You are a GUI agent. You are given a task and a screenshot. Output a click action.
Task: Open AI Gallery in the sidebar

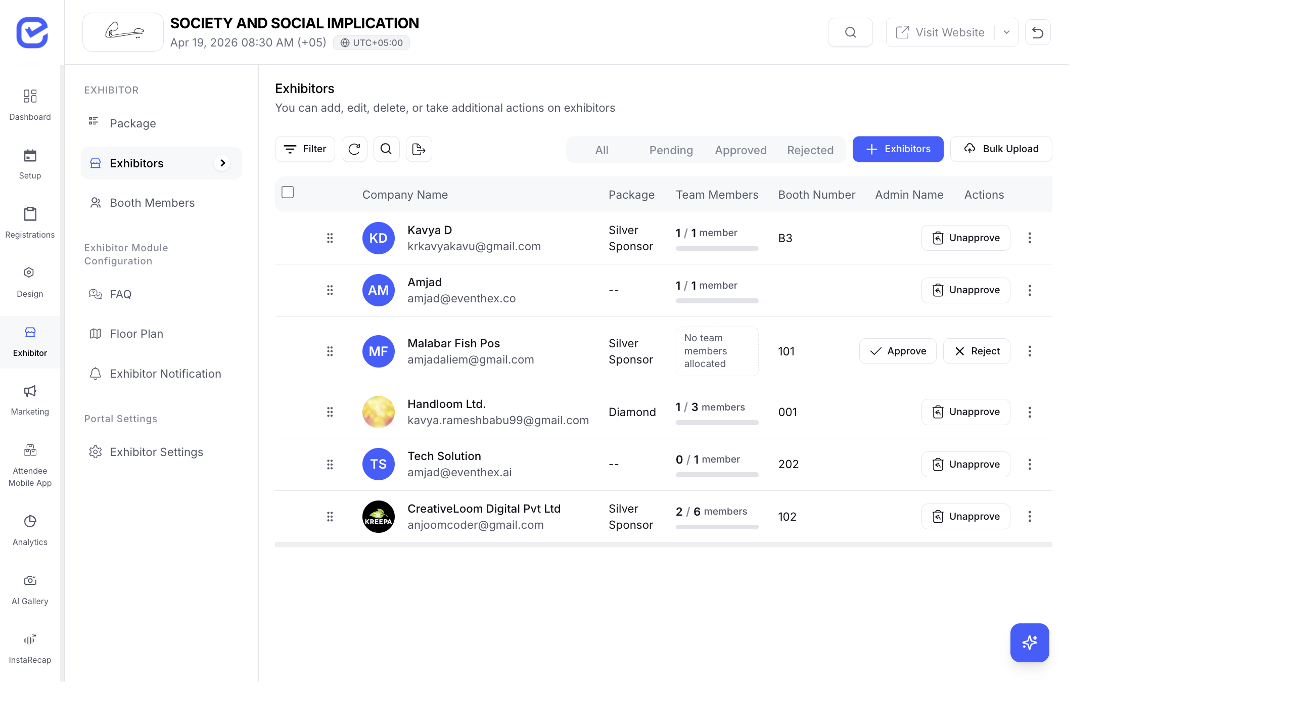point(30,589)
